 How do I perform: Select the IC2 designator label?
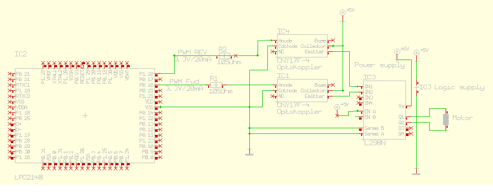pos(21,54)
